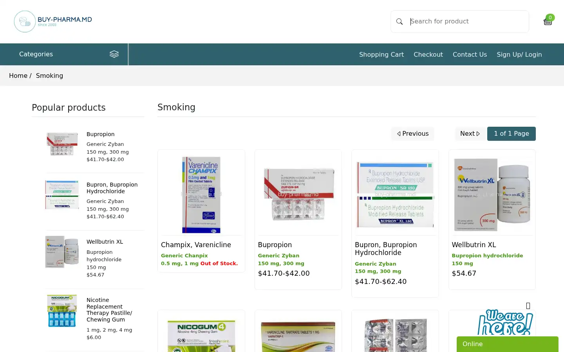This screenshot has width=564, height=352.
Task: Open Champix Varenicline product image
Action: [x=201, y=194]
